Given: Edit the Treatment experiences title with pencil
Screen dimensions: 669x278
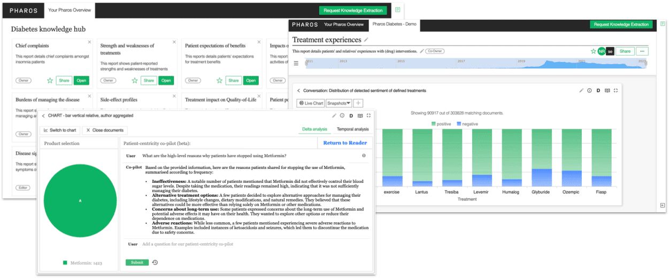Looking at the screenshot, I should pos(366,40).
